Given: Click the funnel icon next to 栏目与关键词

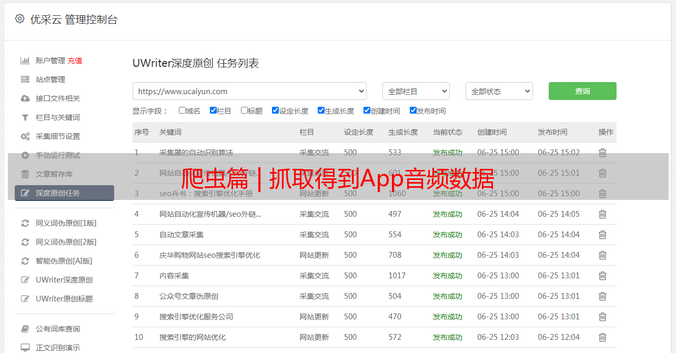Looking at the screenshot, I should pos(25,117).
